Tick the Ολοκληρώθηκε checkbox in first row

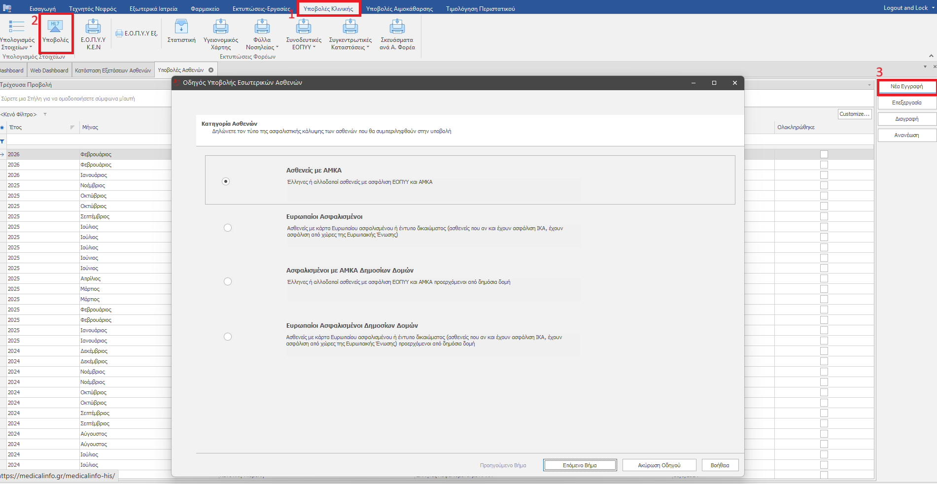824,154
